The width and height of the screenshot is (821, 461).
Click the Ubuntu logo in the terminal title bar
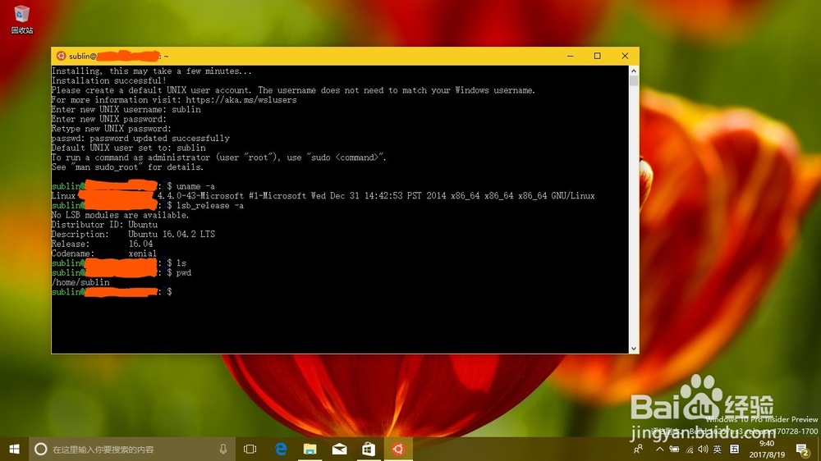(61, 56)
